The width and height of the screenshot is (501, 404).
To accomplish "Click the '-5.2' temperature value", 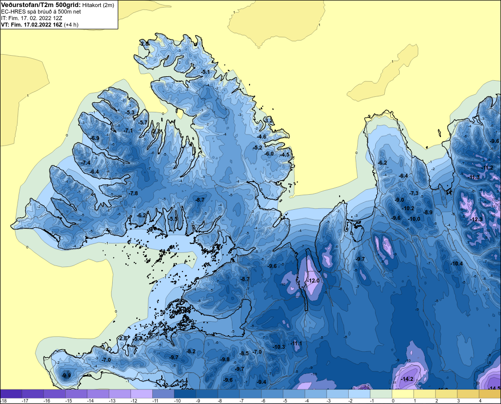I will click(258, 148).
